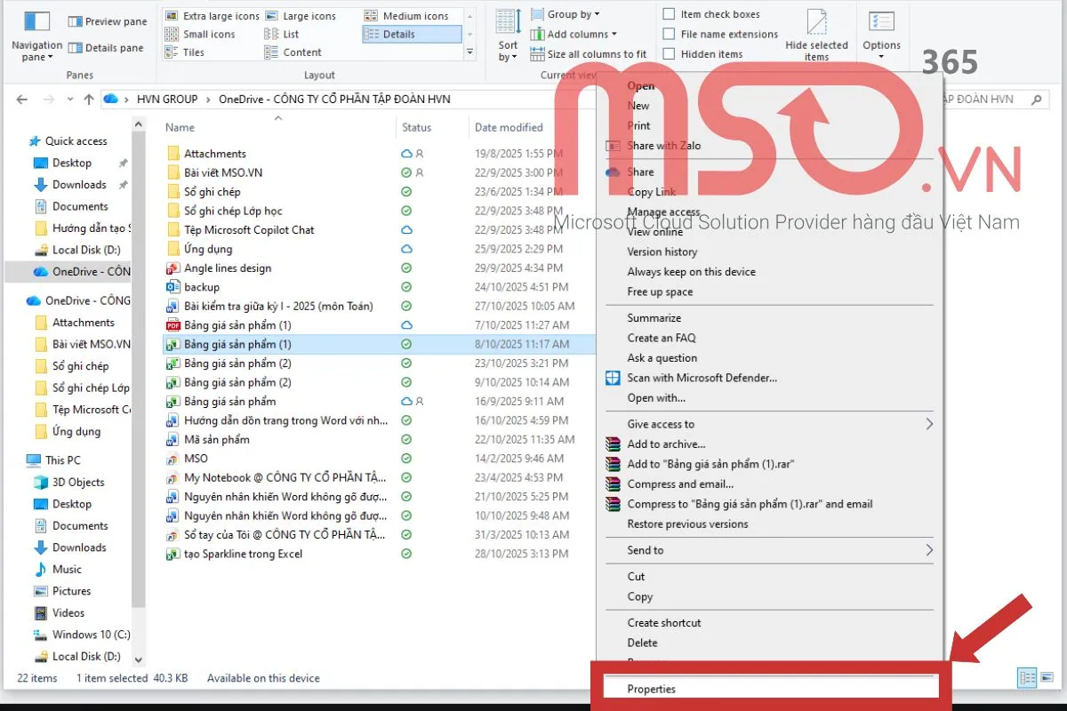Choose Properties from the context menu
This screenshot has height=711, width=1067.
[652, 689]
